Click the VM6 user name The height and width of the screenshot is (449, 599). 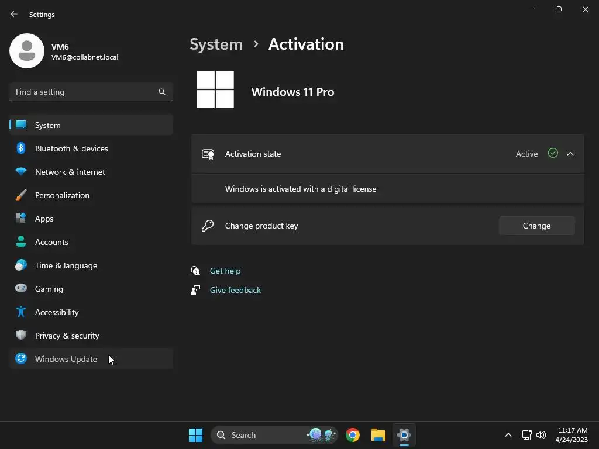60,47
